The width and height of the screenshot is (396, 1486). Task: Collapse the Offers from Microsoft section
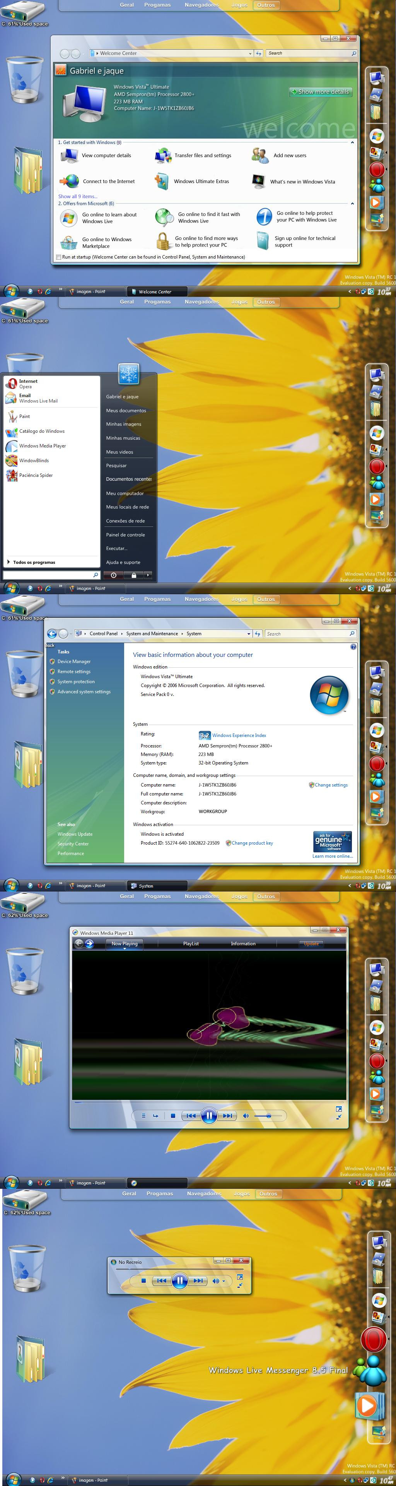point(352,204)
